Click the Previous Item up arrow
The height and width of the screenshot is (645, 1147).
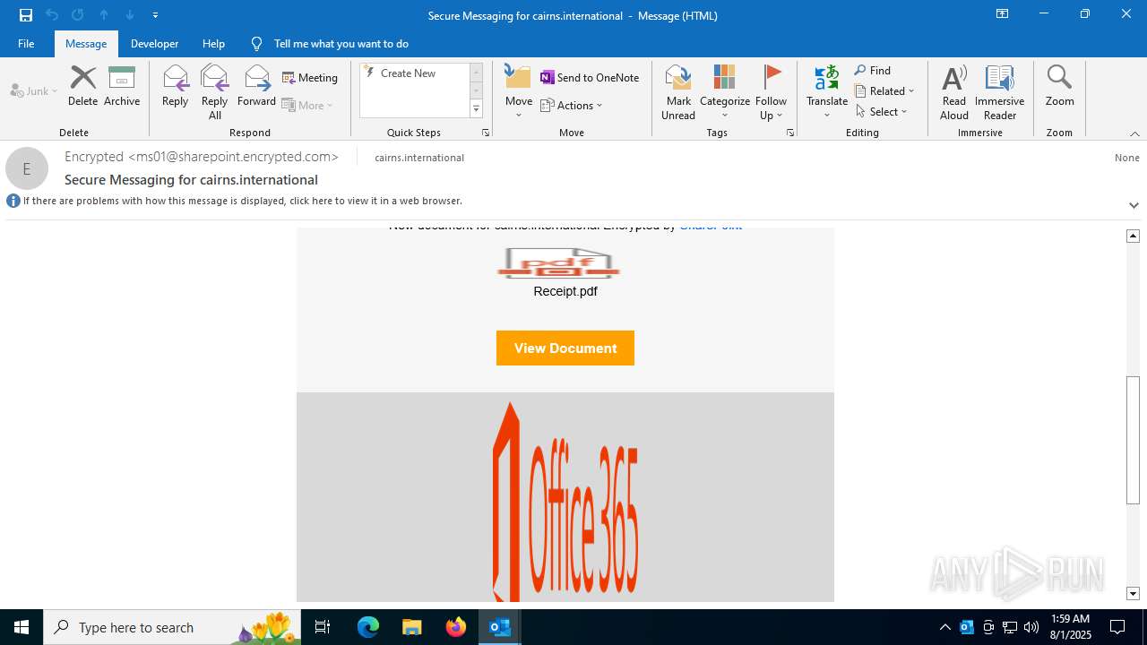tap(104, 15)
